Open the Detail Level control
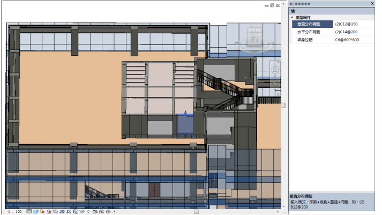Screen dimensions: 382x215 tap(29, 211)
